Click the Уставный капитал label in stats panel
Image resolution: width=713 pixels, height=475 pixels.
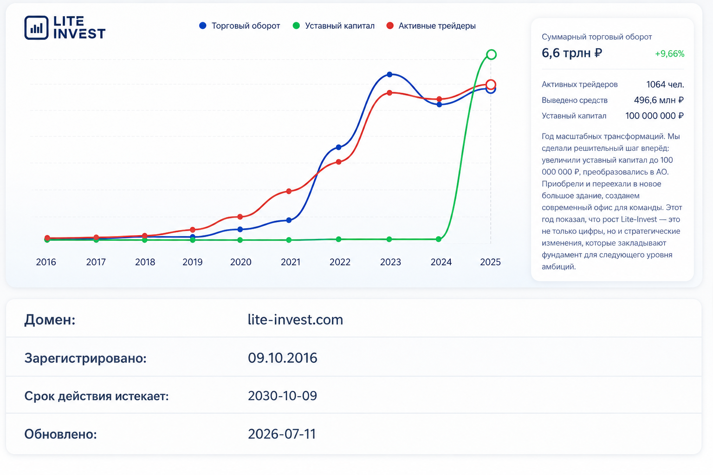574,116
